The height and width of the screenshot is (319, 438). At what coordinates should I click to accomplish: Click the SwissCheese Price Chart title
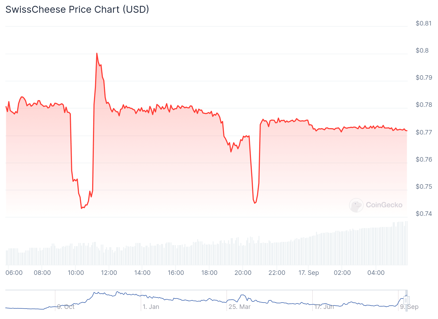coord(77,10)
